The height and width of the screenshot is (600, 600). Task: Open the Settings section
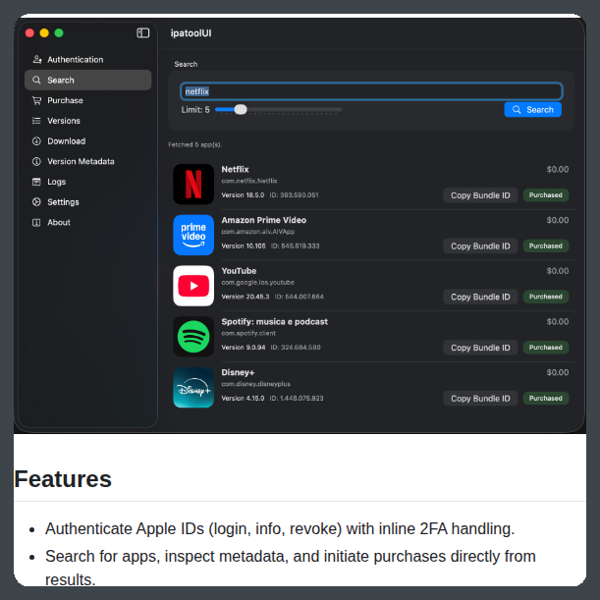point(88,201)
